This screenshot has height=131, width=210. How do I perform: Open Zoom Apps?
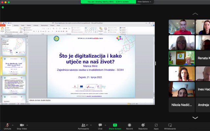[156, 126]
